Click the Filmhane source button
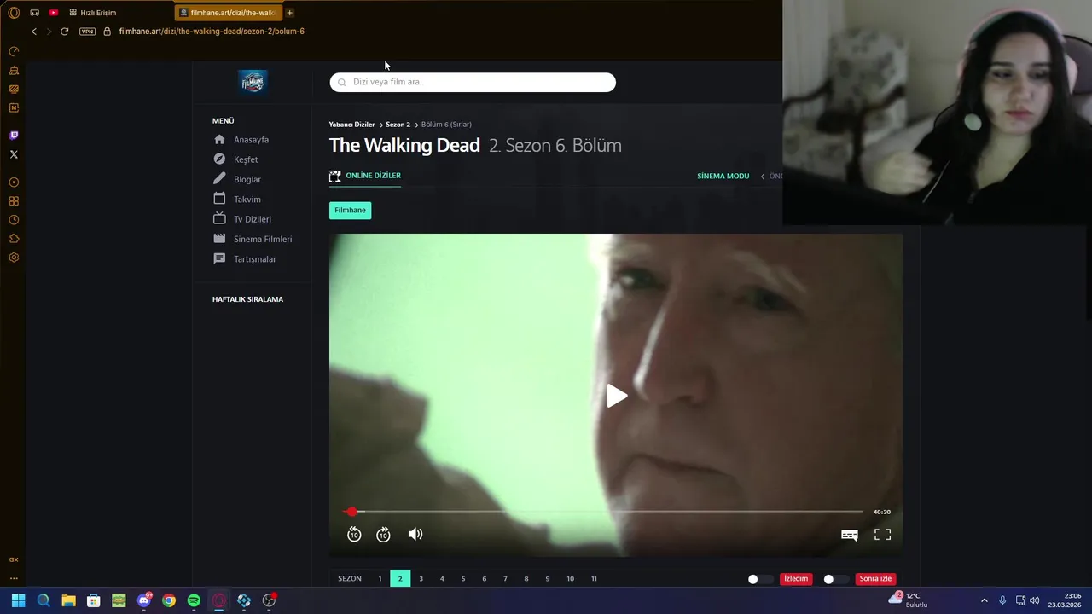This screenshot has width=1092, height=614. point(350,210)
